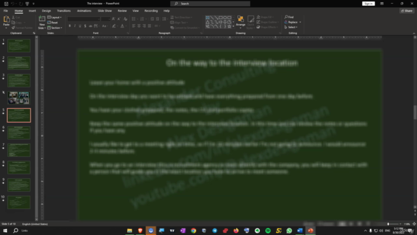Center-align text in Paragraph group
Image resolution: width=417 pixels, height=235 pixels.
pos(139,26)
